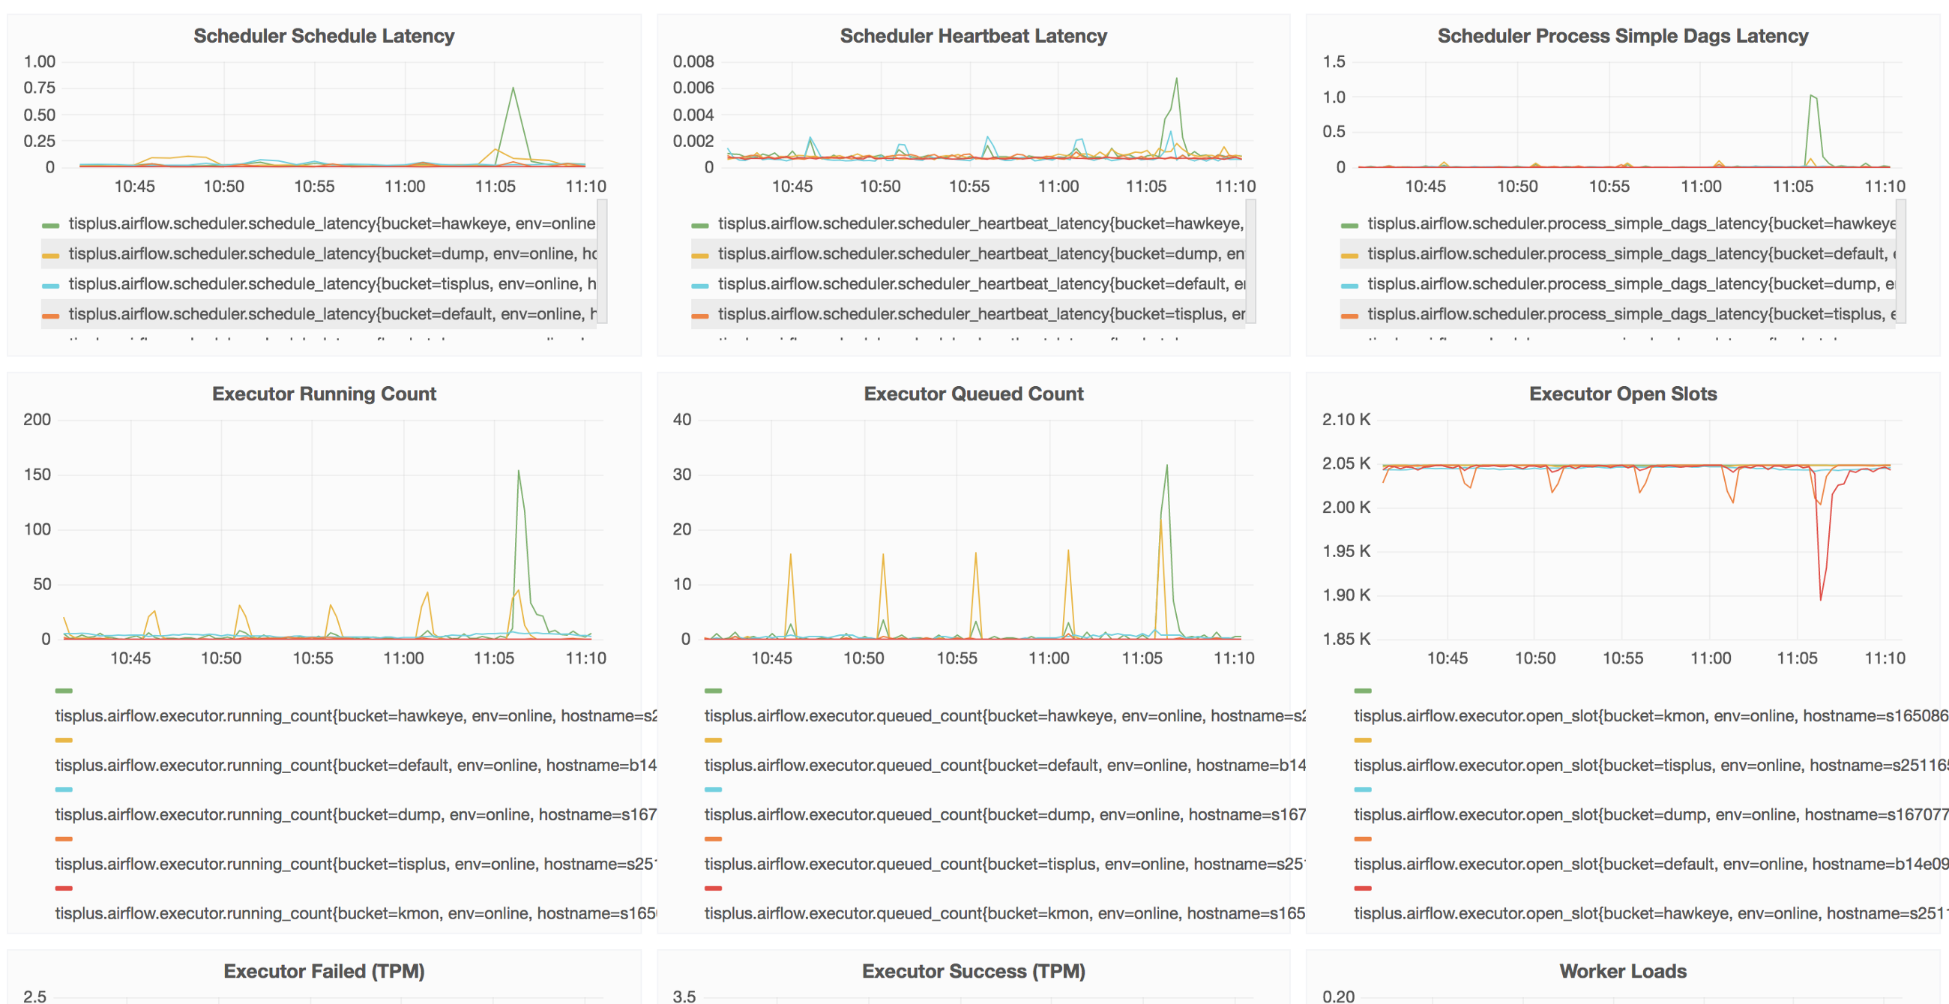Click yellow default swatch in Executor Queued Count legend
The height and width of the screenshot is (1004, 1949).
pos(713,740)
